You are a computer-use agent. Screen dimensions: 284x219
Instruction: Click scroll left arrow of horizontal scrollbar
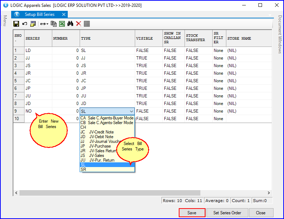pos(16,193)
